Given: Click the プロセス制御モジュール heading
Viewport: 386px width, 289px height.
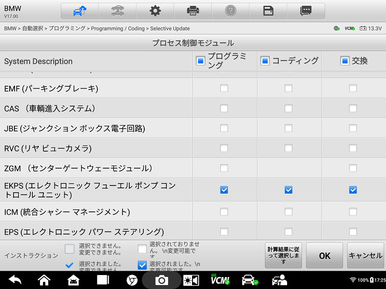Looking at the screenshot, I should (193, 43).
